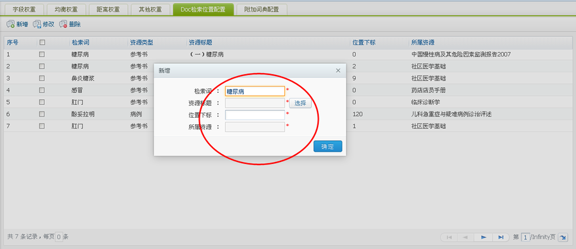This screenshot has width=576, height=249.
Task: Check row 2 checkbox for 糖尿病
Action: coord(42,67)
